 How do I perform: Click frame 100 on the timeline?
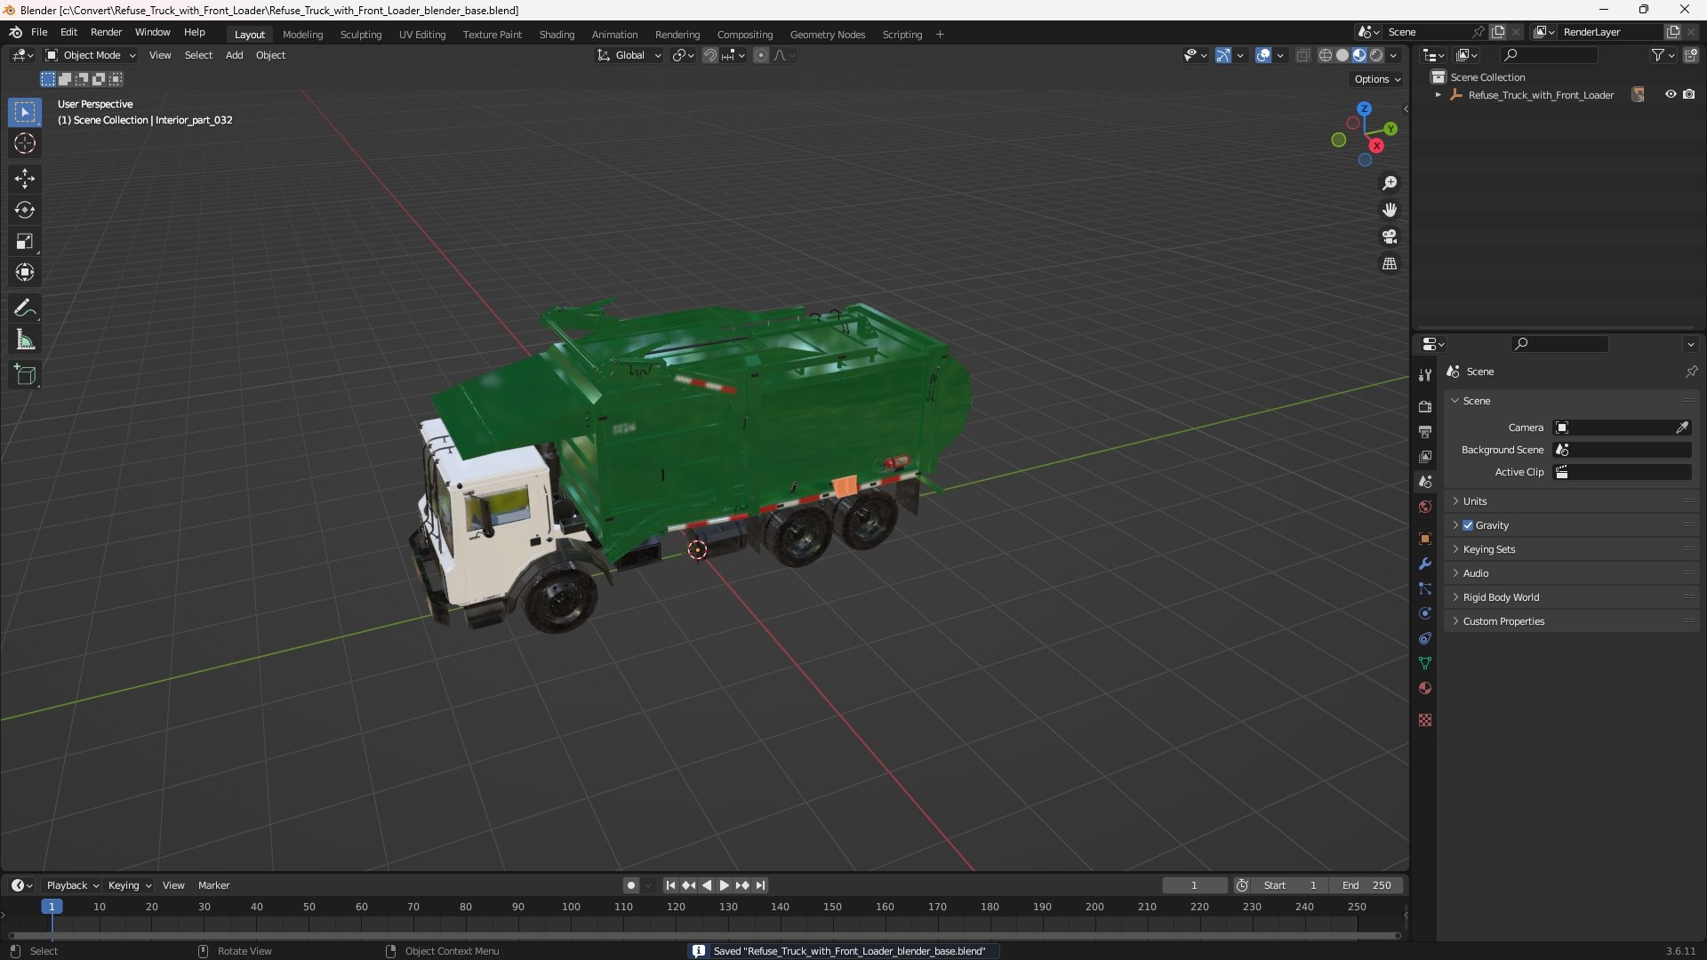click(571, 907)
